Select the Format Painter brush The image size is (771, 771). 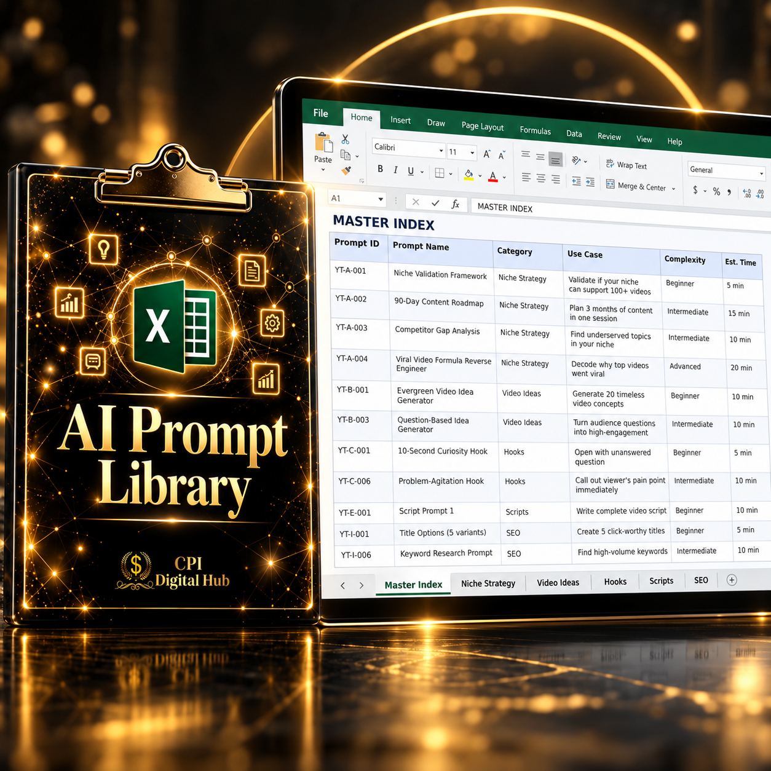pyautogui.click(x=346, y=170)
